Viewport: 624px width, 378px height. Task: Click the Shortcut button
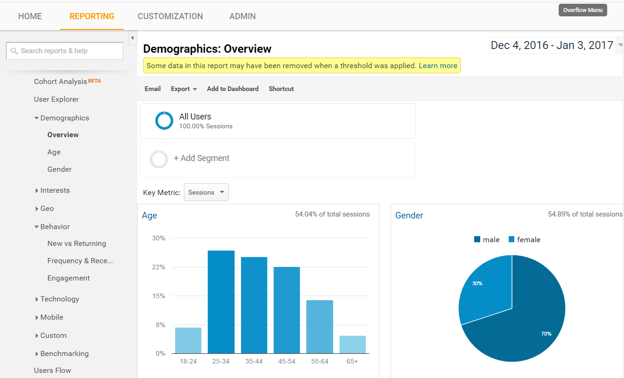pyautogui.click(x=281, y=89)
